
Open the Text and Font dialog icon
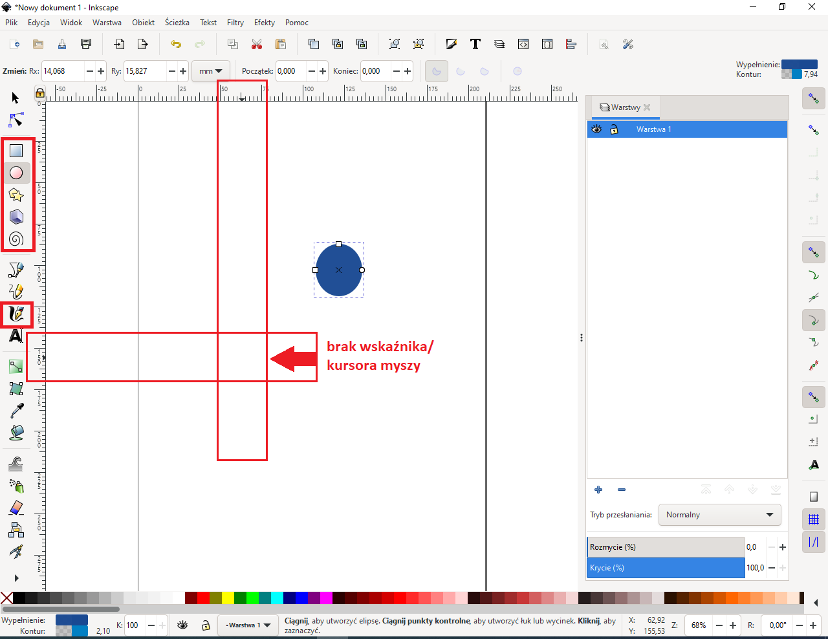pos(475,44)
